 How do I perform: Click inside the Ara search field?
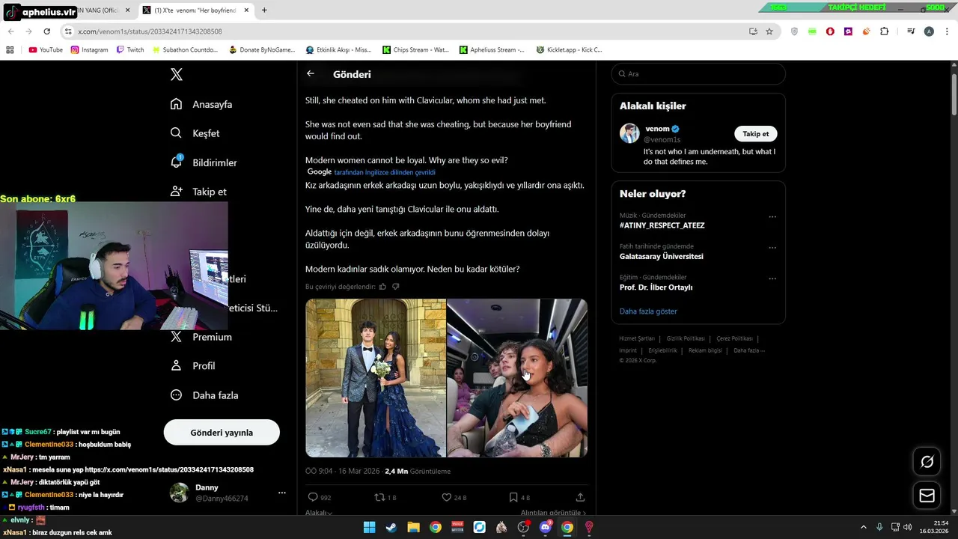[698, 74]
